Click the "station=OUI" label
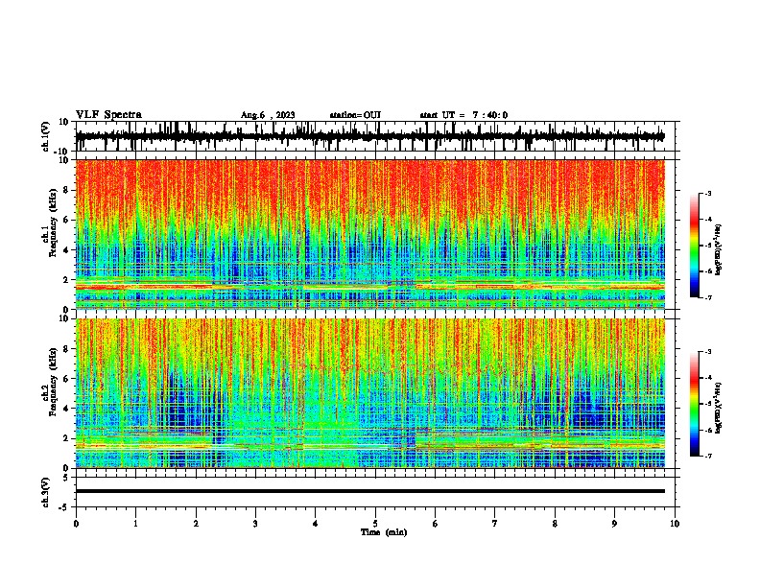The height and width of the screenshot is (587, 760). [x=355, y=115]
